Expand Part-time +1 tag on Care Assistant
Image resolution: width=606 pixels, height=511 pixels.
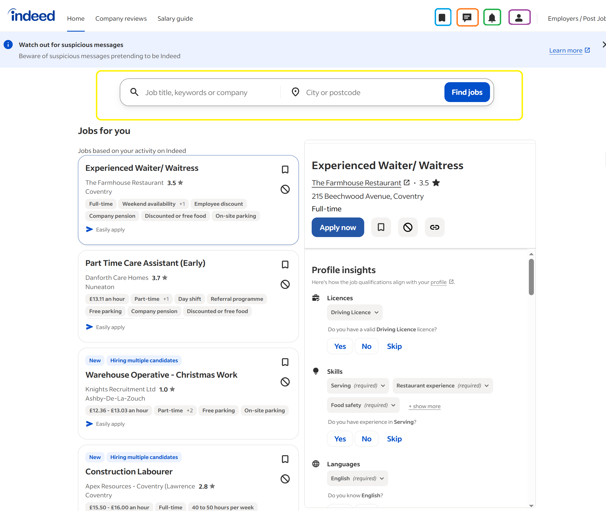151,299
